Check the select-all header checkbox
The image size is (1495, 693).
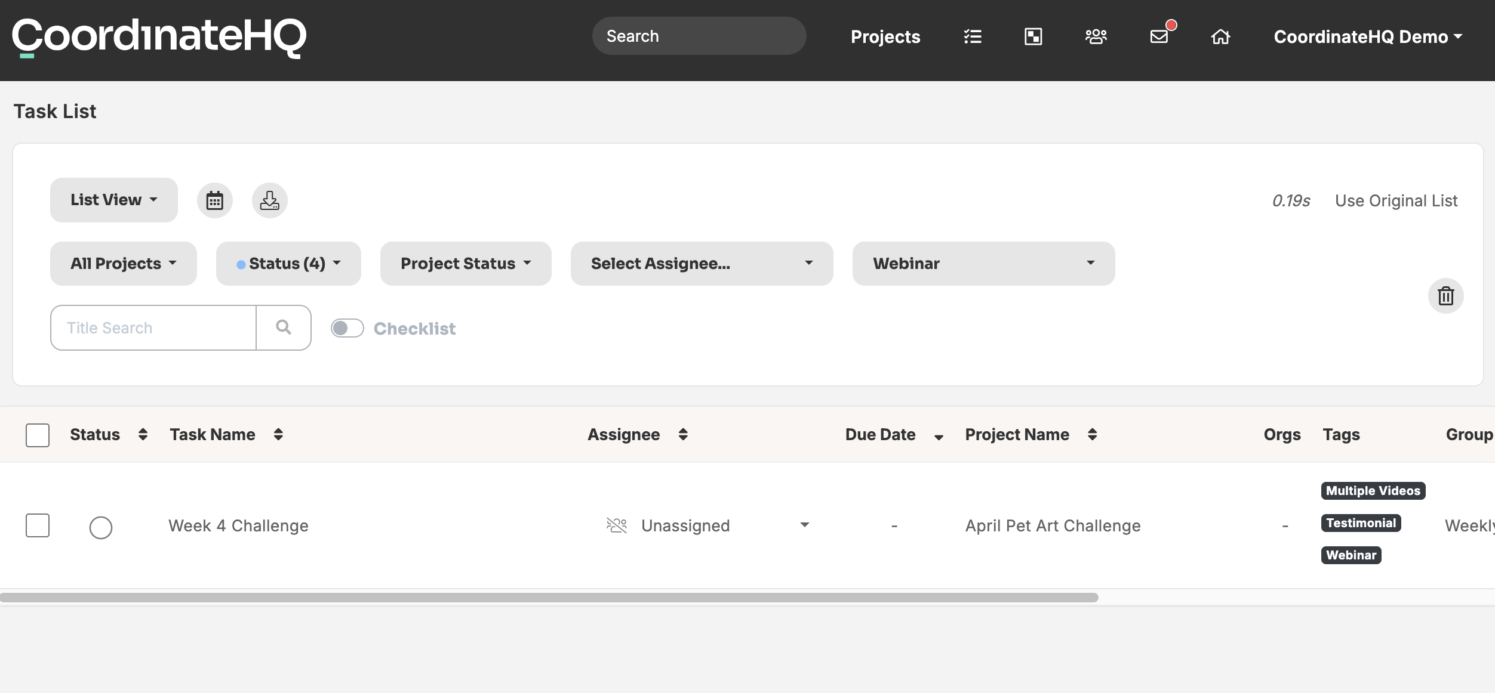38,435
